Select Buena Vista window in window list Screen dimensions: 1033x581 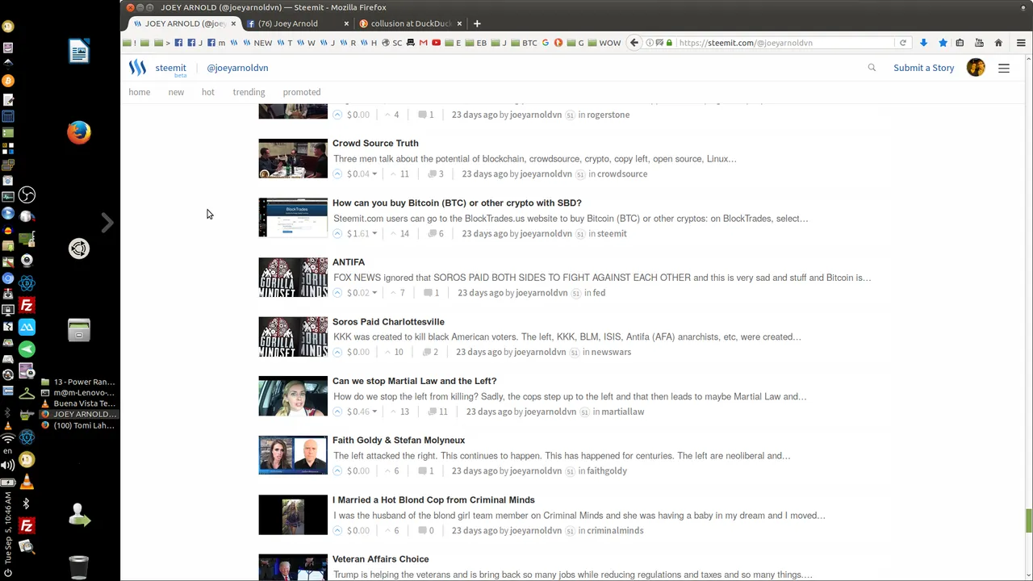pos(78,403)
